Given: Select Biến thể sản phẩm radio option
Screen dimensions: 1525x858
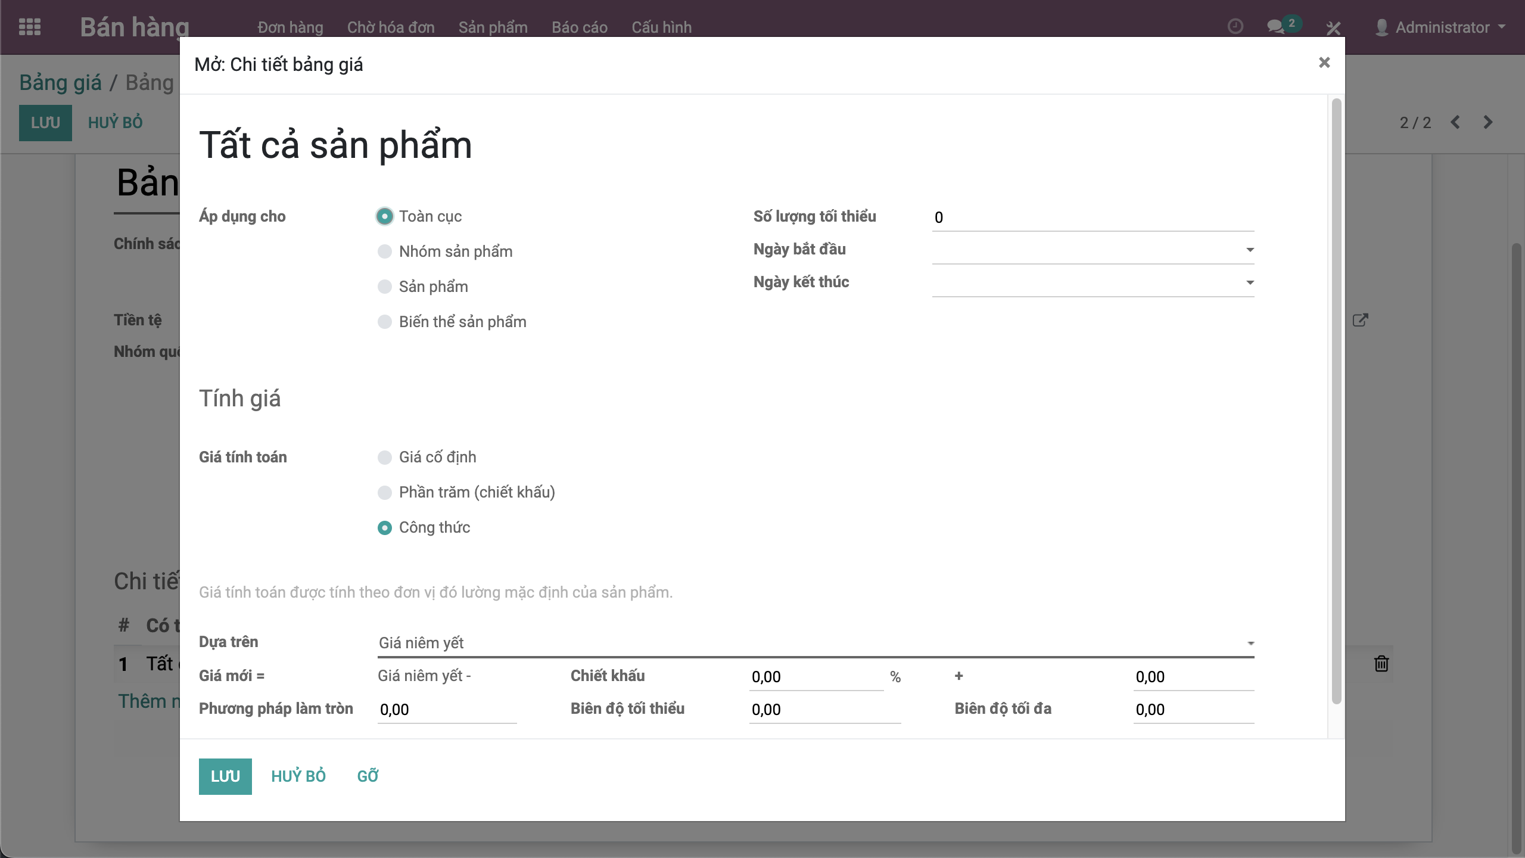Looking at the screenshot, I should tap(385, 322).
